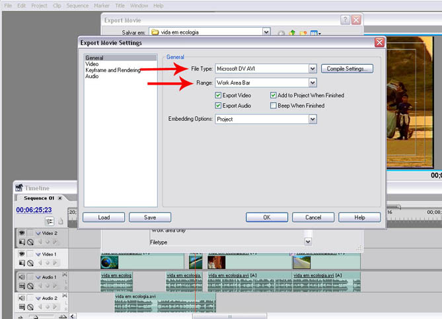This screenshot has height=319, width=442.
Task: Click the Help question mark in Export Movie
Action: tap(345, 20)
